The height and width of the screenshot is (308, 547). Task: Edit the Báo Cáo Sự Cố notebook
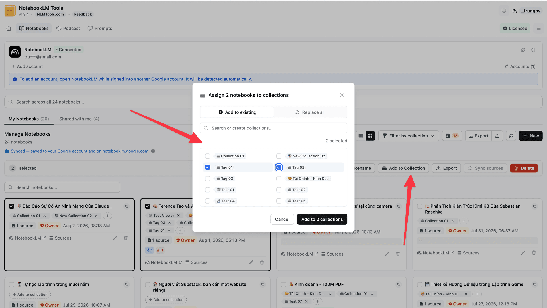(115, 238)
